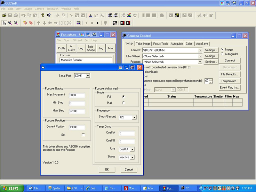Click the second striped stack icon before color combine
The height and width of the screenshot is (192, 256).
point(116,15)
